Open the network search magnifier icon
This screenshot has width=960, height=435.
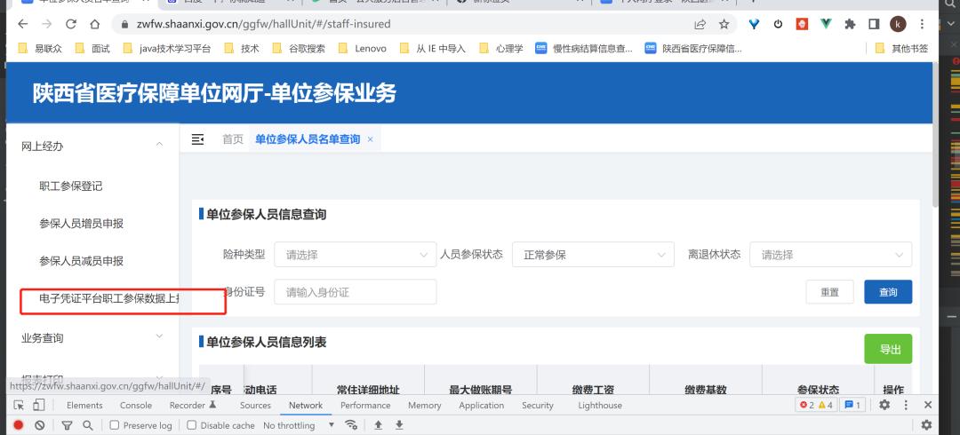pos(87,425)
